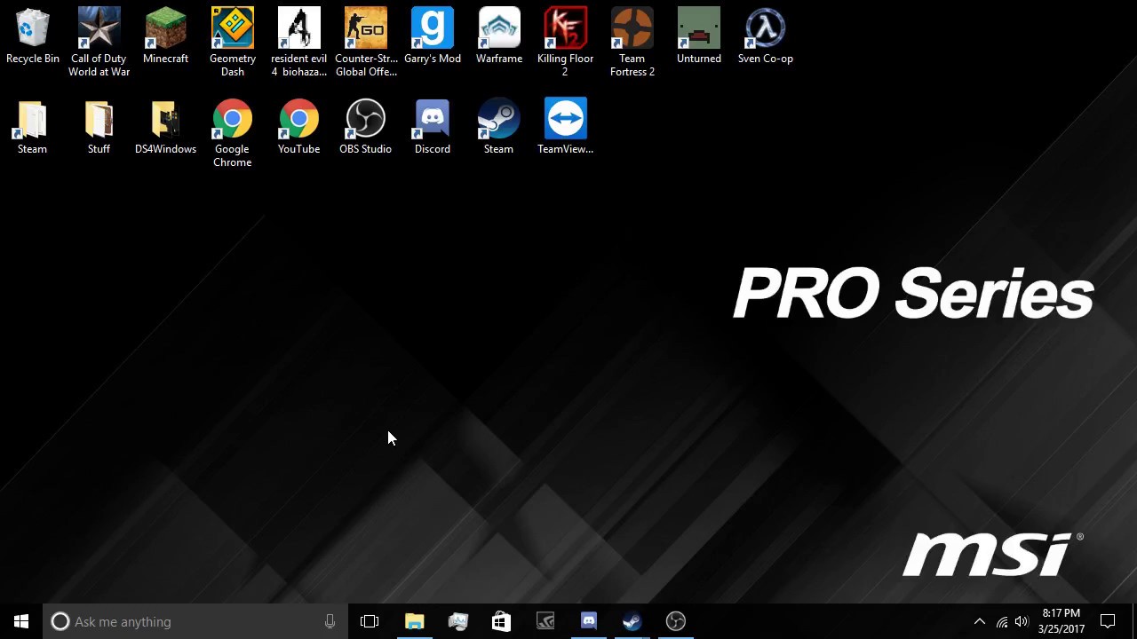
Task: Click the YouTube Chrome shortcut on desktop
Action: point(298,127)
